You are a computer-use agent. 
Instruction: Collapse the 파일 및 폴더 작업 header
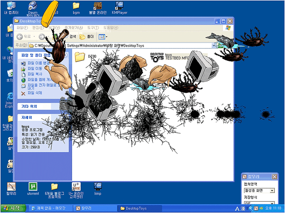(x=43, y=55)
